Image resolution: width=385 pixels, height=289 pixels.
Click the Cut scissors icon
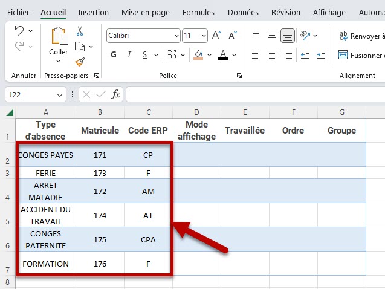tap(80, 31)
